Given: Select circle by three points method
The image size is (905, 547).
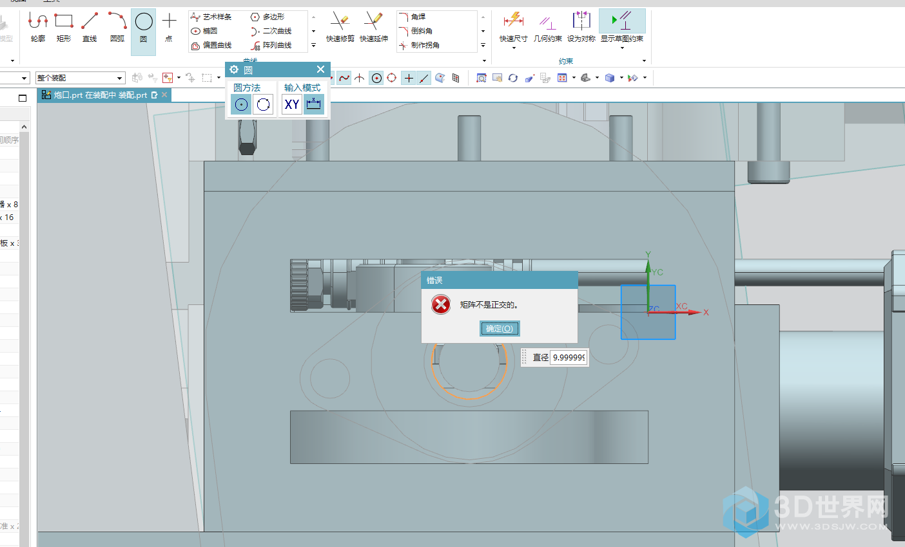Looking at the screenshot, I should point(263,104).
